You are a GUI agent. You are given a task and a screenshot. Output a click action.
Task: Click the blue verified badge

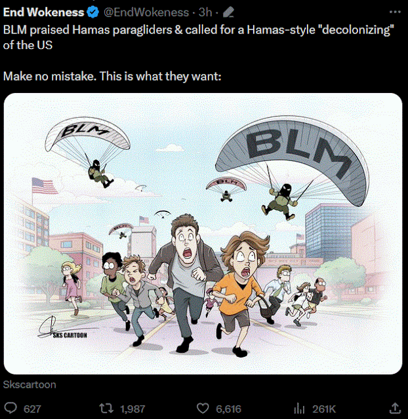pyautogui.click(x=93, y=12)
